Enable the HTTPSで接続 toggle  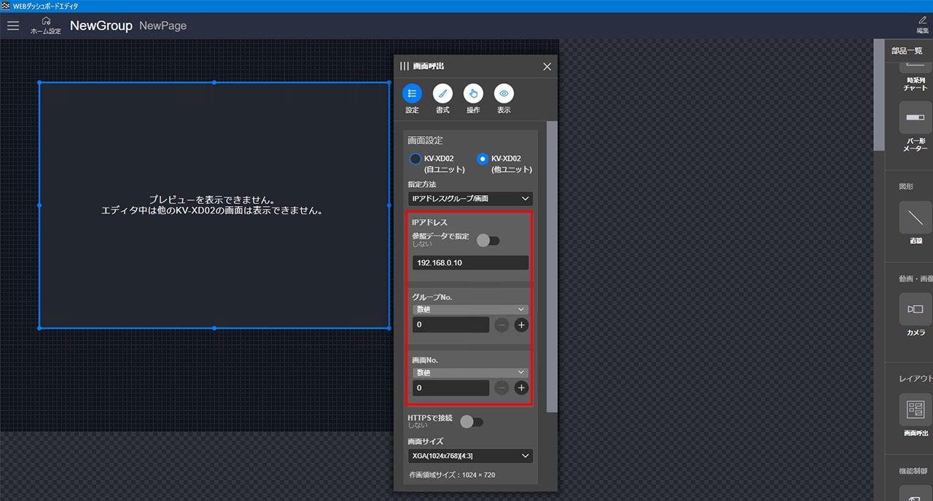[472, 421]
